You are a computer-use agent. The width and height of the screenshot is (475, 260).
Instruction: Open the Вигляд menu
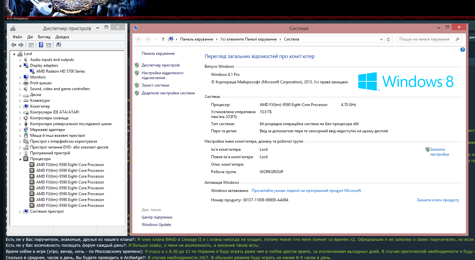click(44, 37)
